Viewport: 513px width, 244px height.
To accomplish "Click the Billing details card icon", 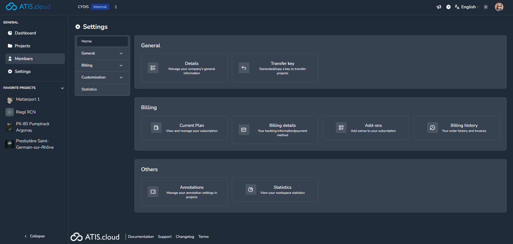I will coord(244,130).
